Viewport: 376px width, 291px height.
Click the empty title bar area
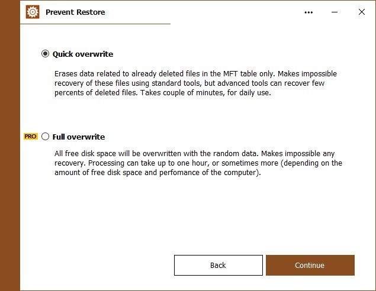204,12
